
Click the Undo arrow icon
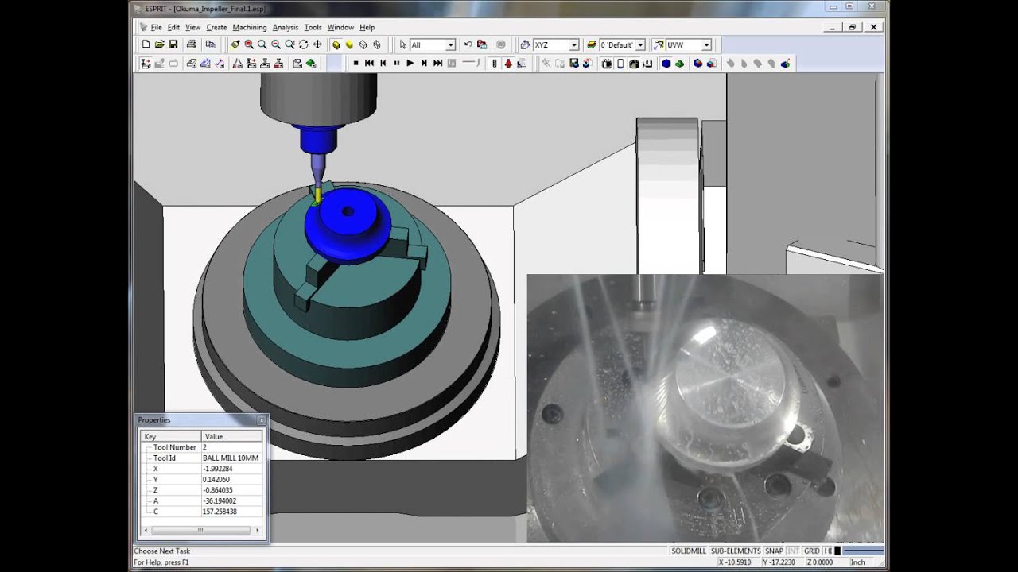tap(468, 44)
